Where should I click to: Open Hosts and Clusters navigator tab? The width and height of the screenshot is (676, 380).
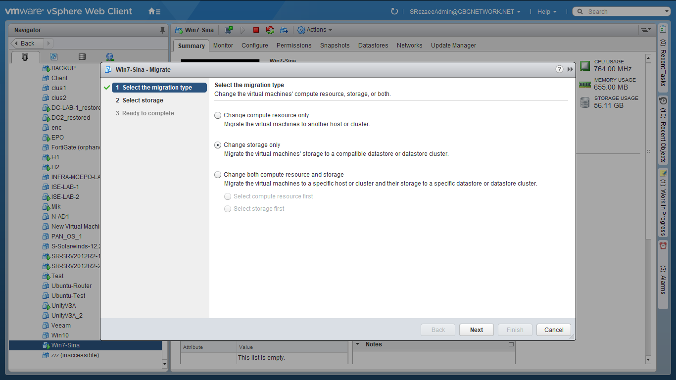25,57
